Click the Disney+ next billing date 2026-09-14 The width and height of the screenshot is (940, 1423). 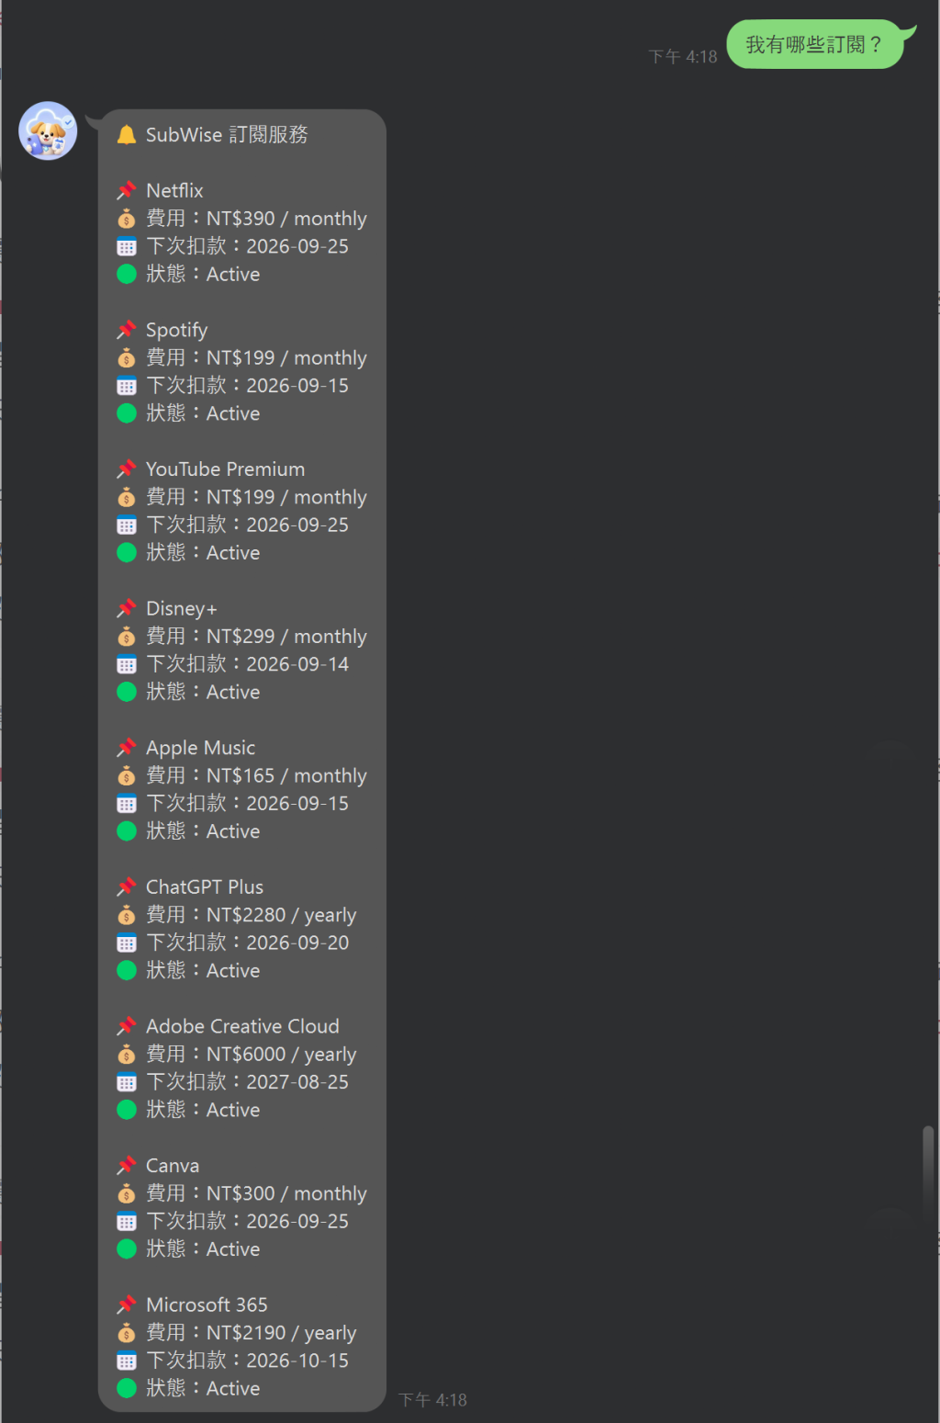pyautogui.click(x=297, y=663)
